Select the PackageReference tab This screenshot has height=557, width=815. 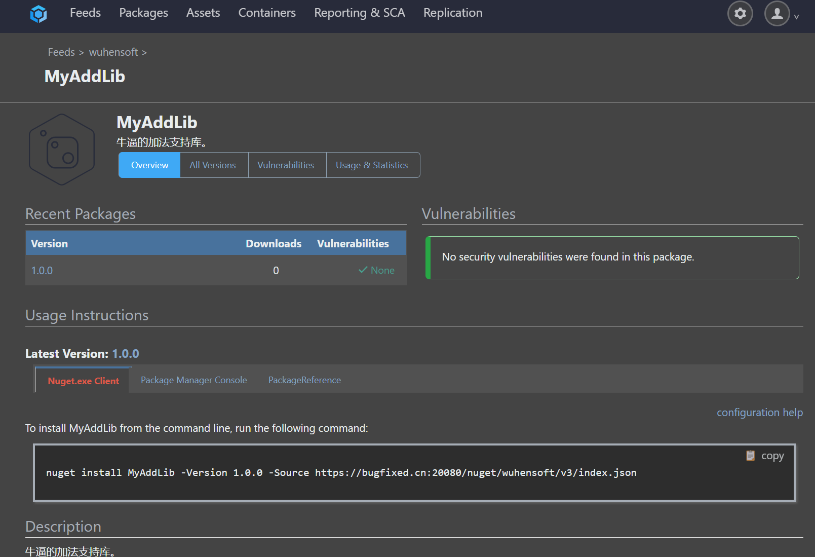[304, 380]
